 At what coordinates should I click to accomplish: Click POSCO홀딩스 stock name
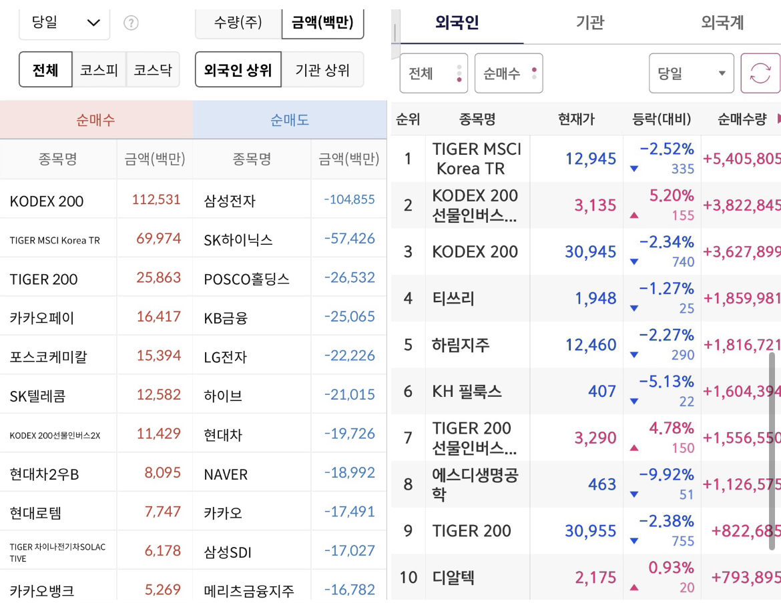(x=246, y=279)
